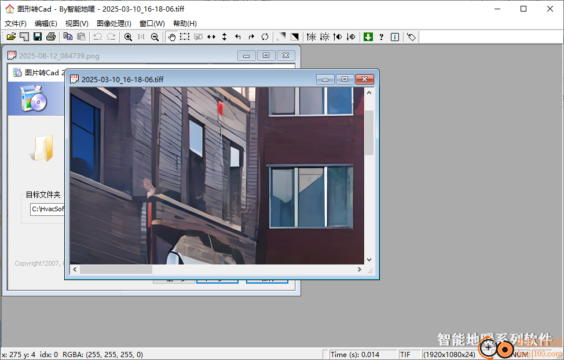
Task: Zoom out with the minus magnifier icon
Action: pyautogui.click(x=155, y=36)
